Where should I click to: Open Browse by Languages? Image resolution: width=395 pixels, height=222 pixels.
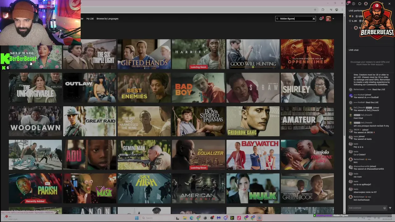click(107, 18)
